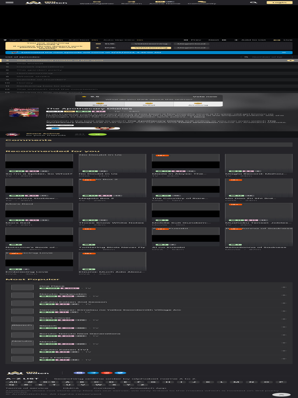Switch anime name language to JP

coord(169,2)
